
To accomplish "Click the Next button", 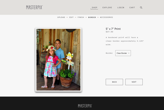I will pos(134,82).
